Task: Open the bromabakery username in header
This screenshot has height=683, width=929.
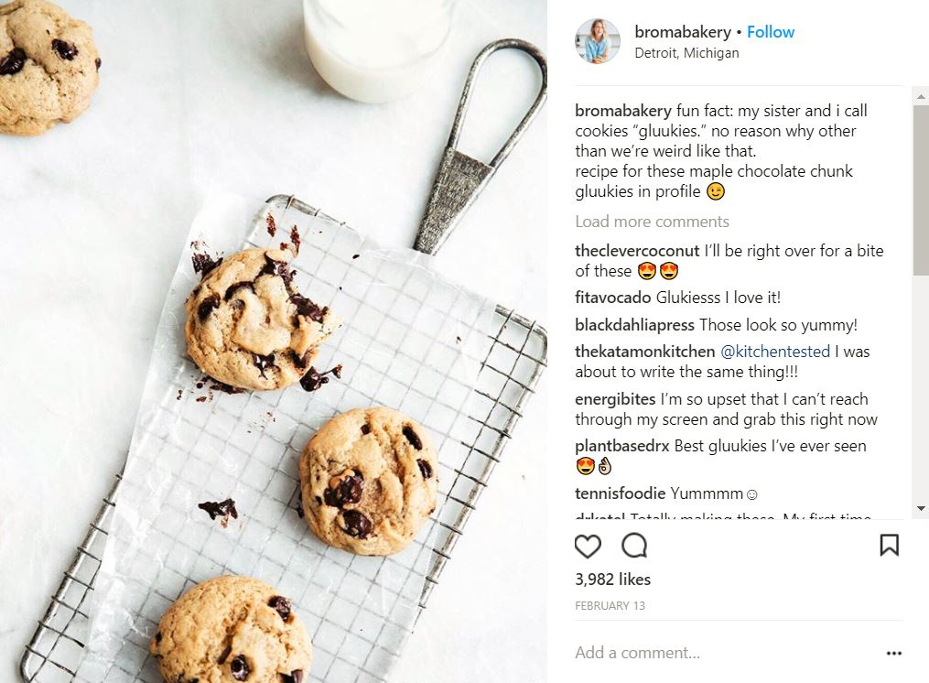Action: [x=683, y=32]
